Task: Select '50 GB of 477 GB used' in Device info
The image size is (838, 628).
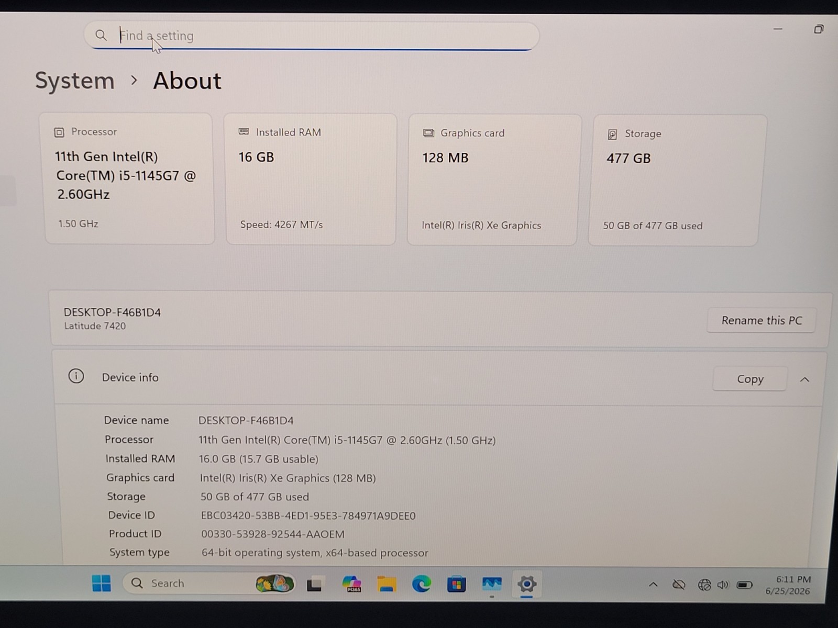Action: pyautogui.click(x=255, y=497)
